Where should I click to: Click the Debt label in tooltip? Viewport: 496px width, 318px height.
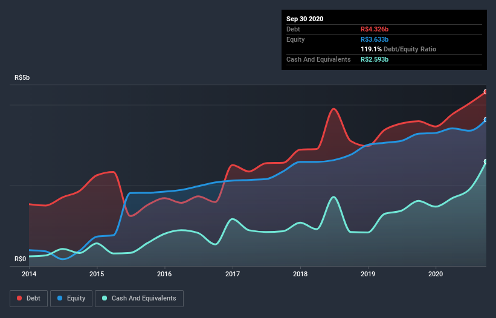293,29
